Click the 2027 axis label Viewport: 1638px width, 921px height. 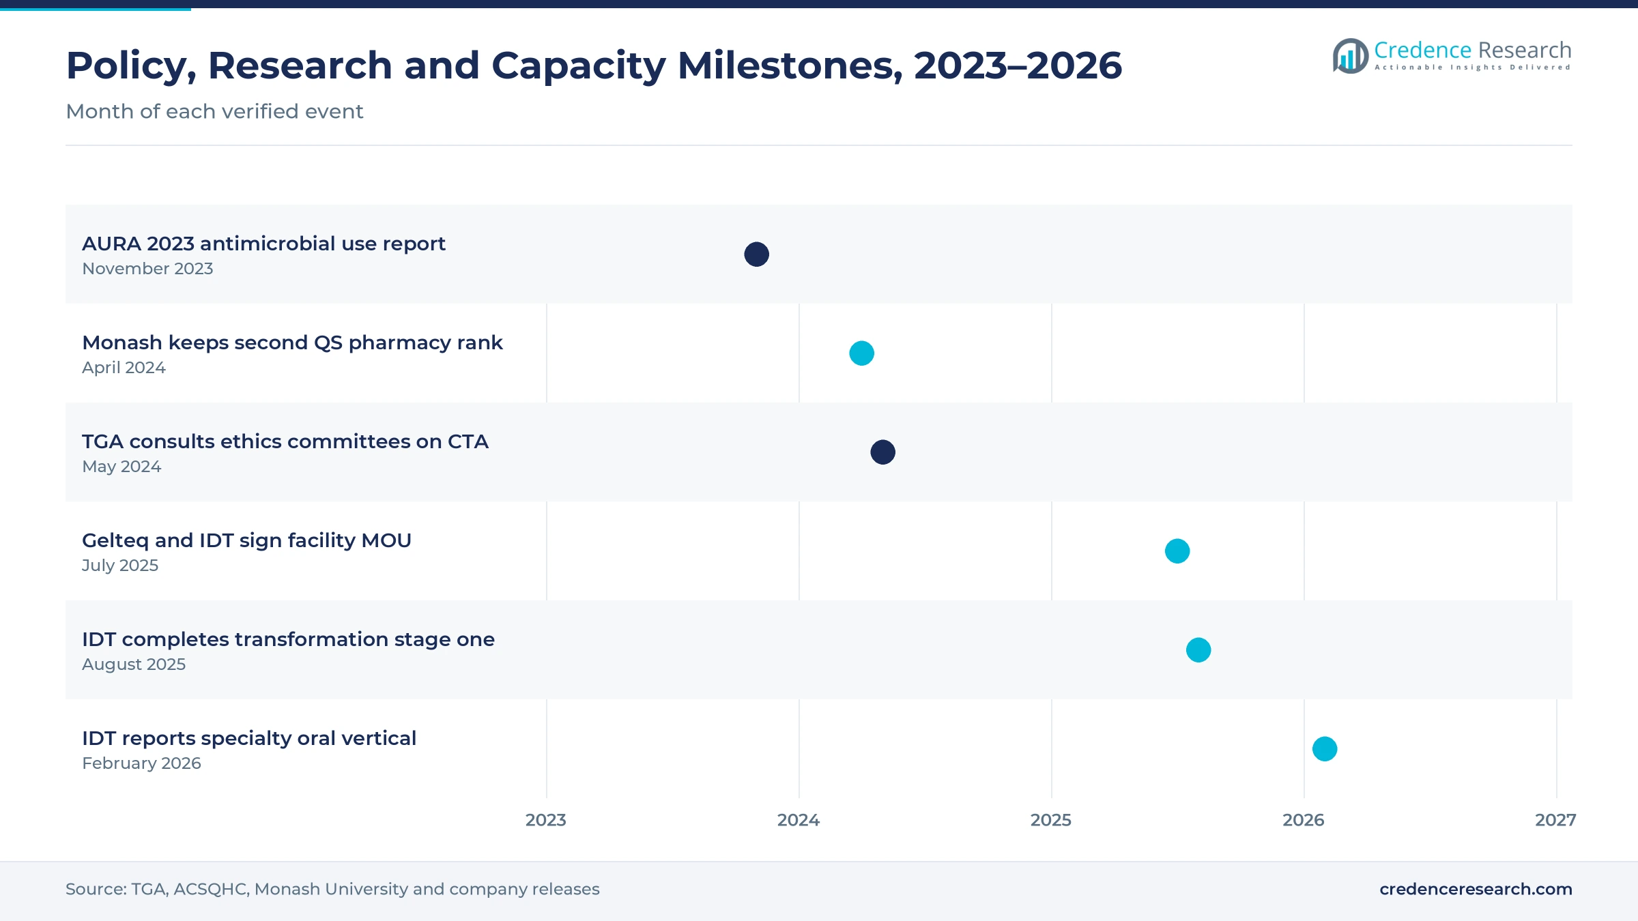coord(1556,820)
